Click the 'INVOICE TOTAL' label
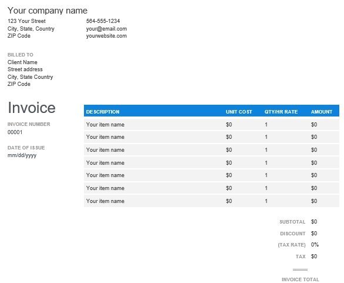The height and width of the screenshot is (283, 344). (x=301, y=279)
